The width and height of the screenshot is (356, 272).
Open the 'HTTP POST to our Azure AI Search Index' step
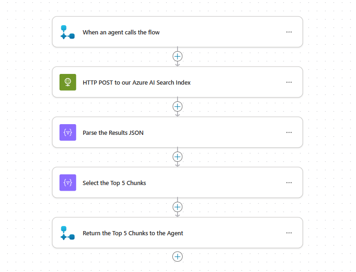[178, 82]
